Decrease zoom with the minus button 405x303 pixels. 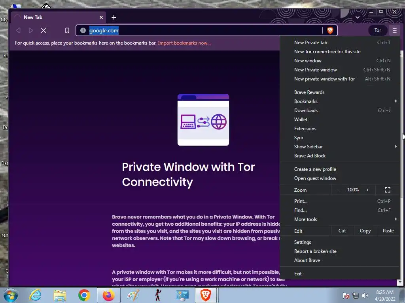point(339,190)
